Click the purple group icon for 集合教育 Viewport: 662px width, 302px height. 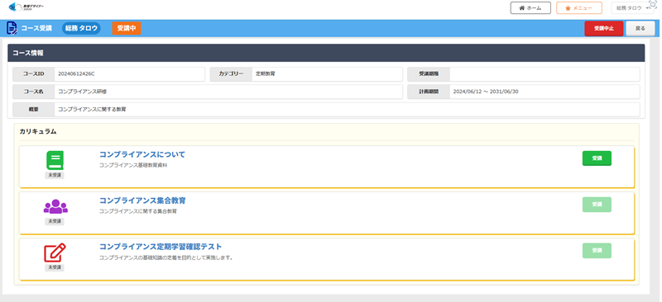tap(55, 206)
